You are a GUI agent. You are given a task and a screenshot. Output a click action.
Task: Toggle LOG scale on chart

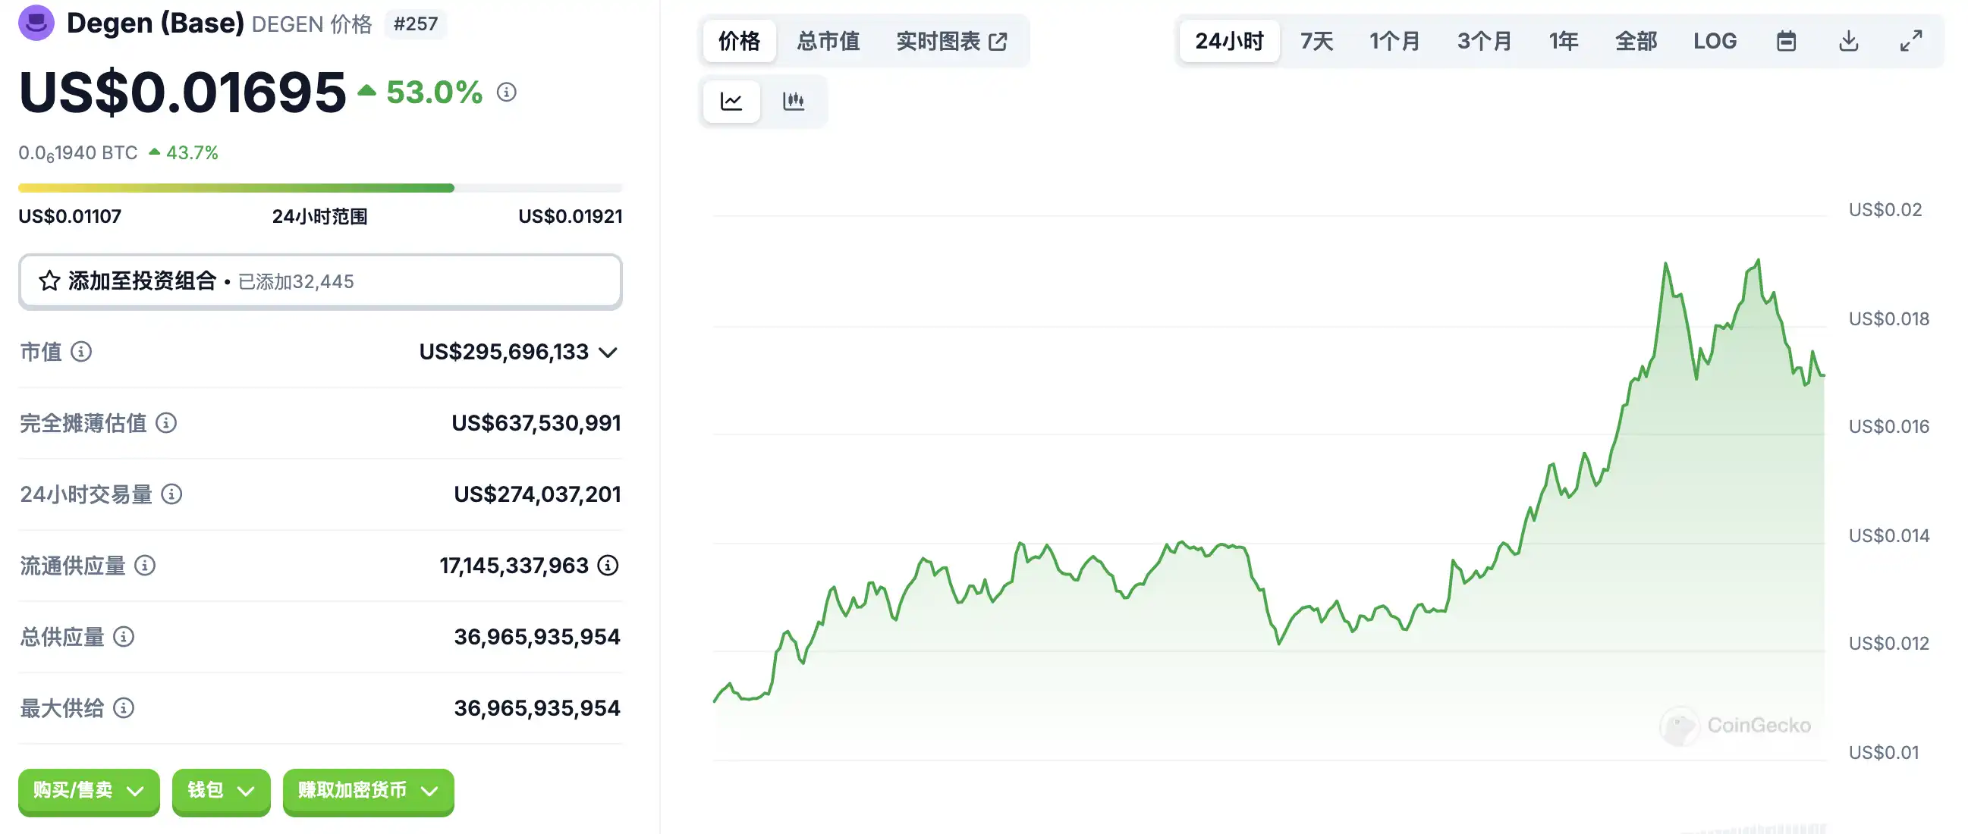coord(1715,41)
